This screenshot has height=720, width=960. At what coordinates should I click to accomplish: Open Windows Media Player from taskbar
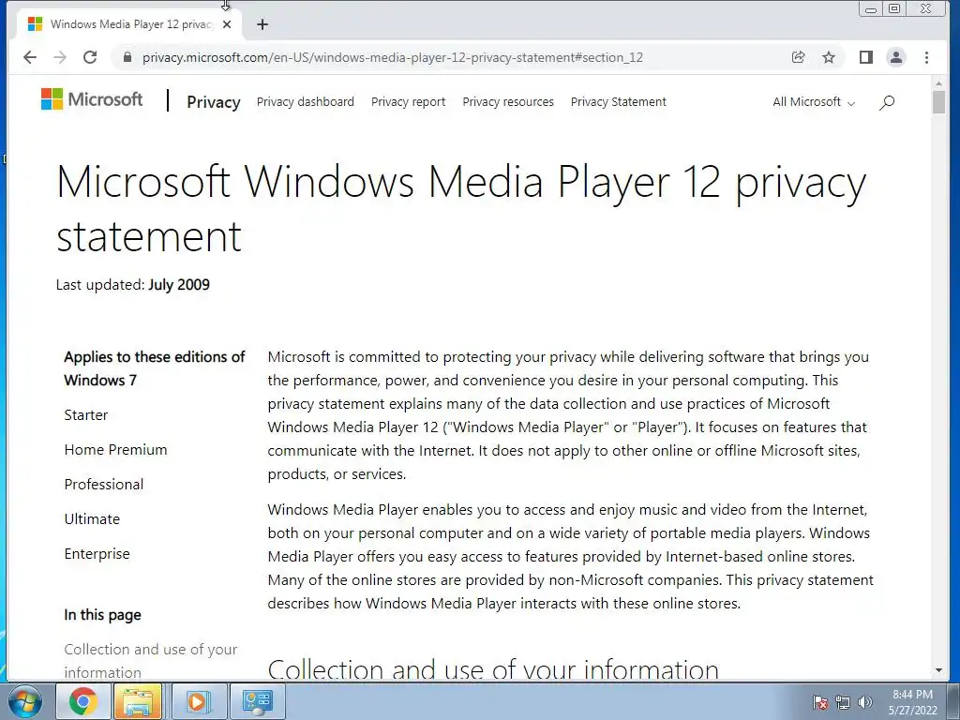[198, 701]
